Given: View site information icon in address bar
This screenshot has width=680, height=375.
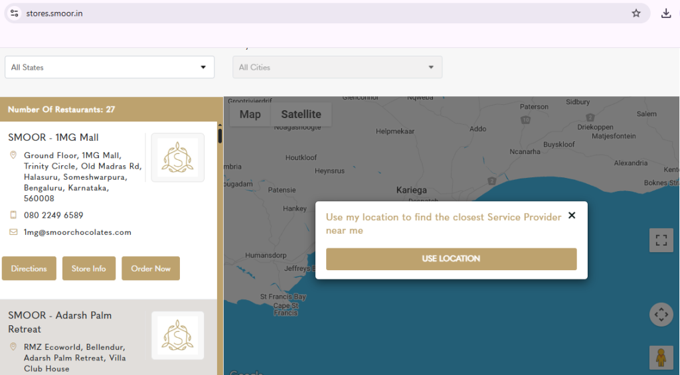Looking at the screenshot, I should [15, 13].
